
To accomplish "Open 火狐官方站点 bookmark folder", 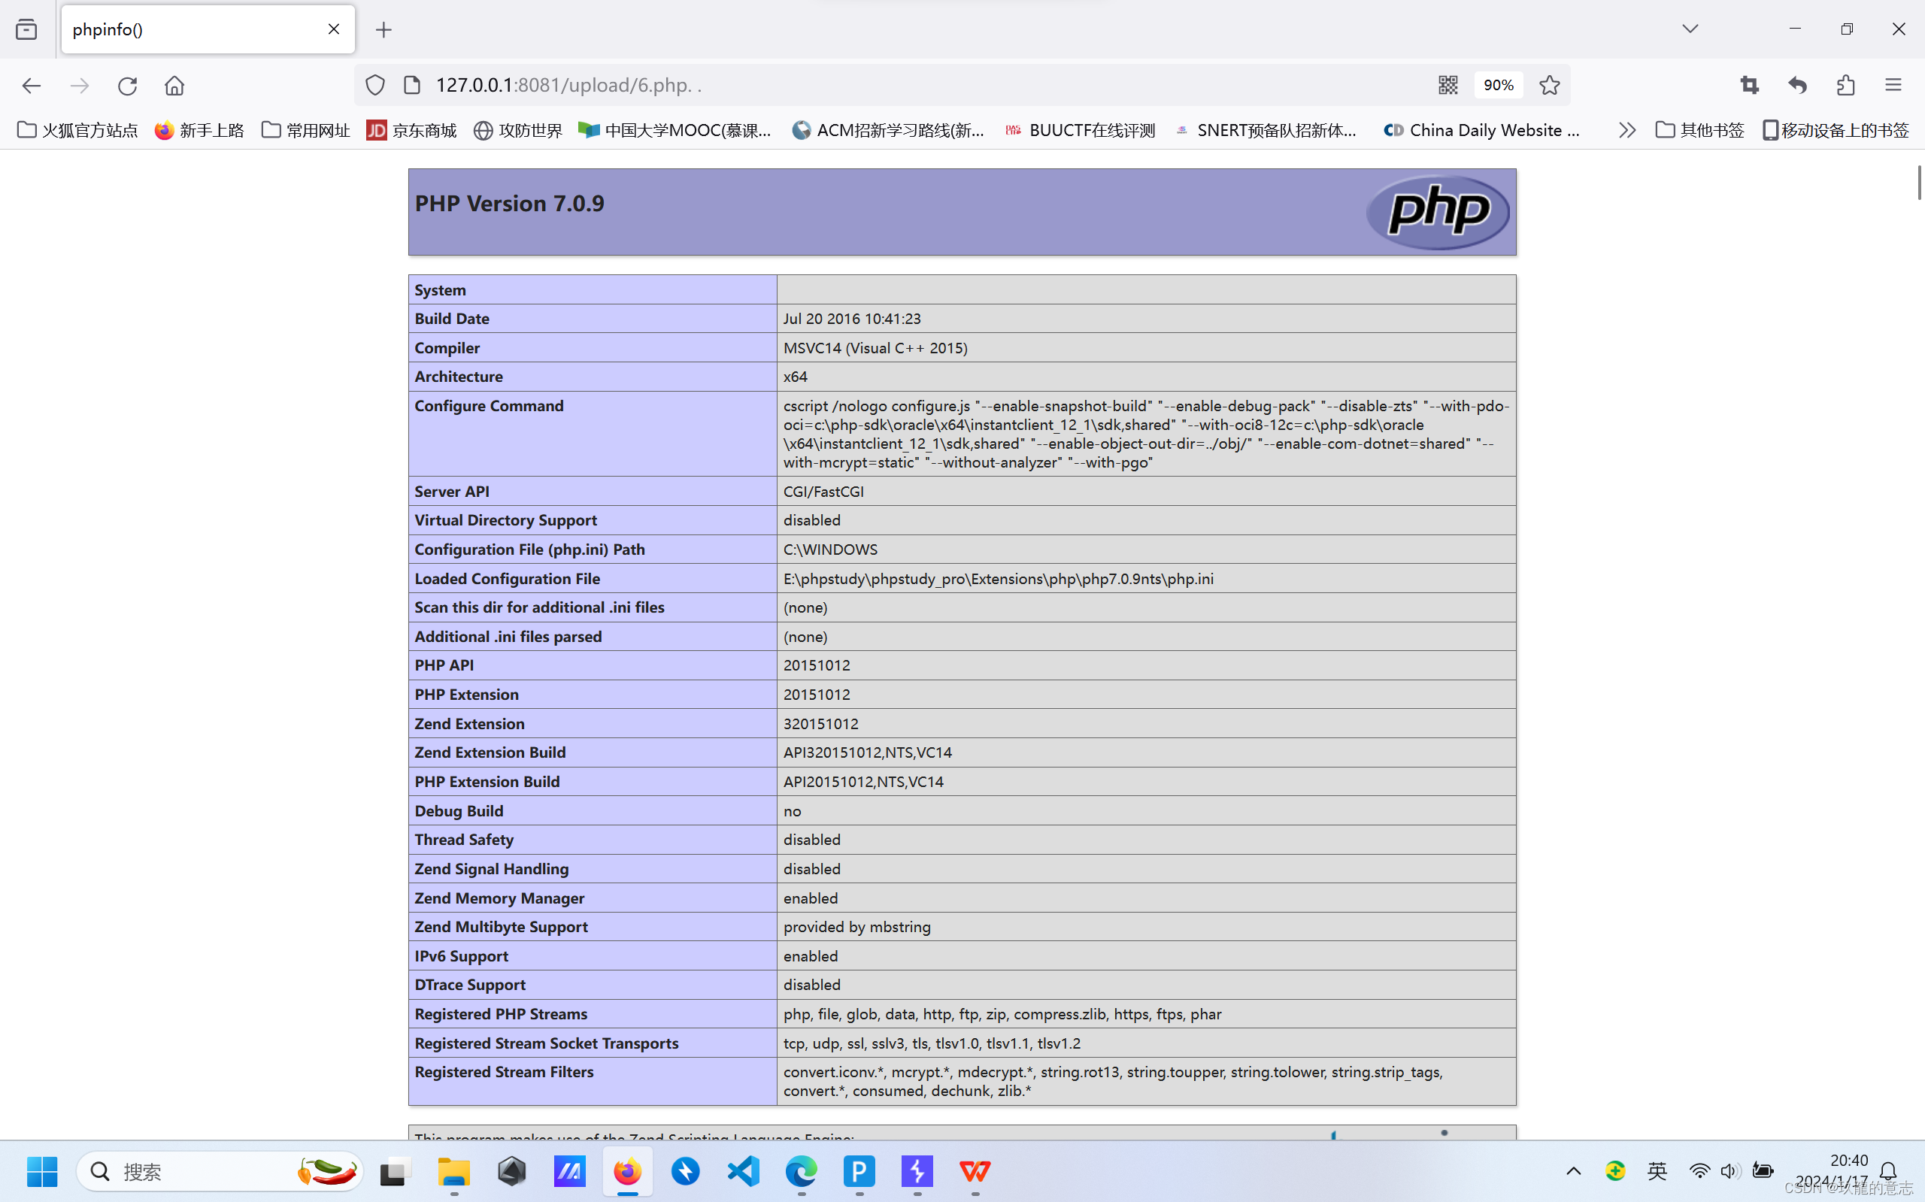I will 77,129.
